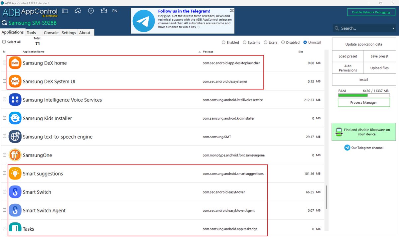Select the Uninstall radio filter
The width and height of the screenshot is (399, 237).
click(305, 43)
